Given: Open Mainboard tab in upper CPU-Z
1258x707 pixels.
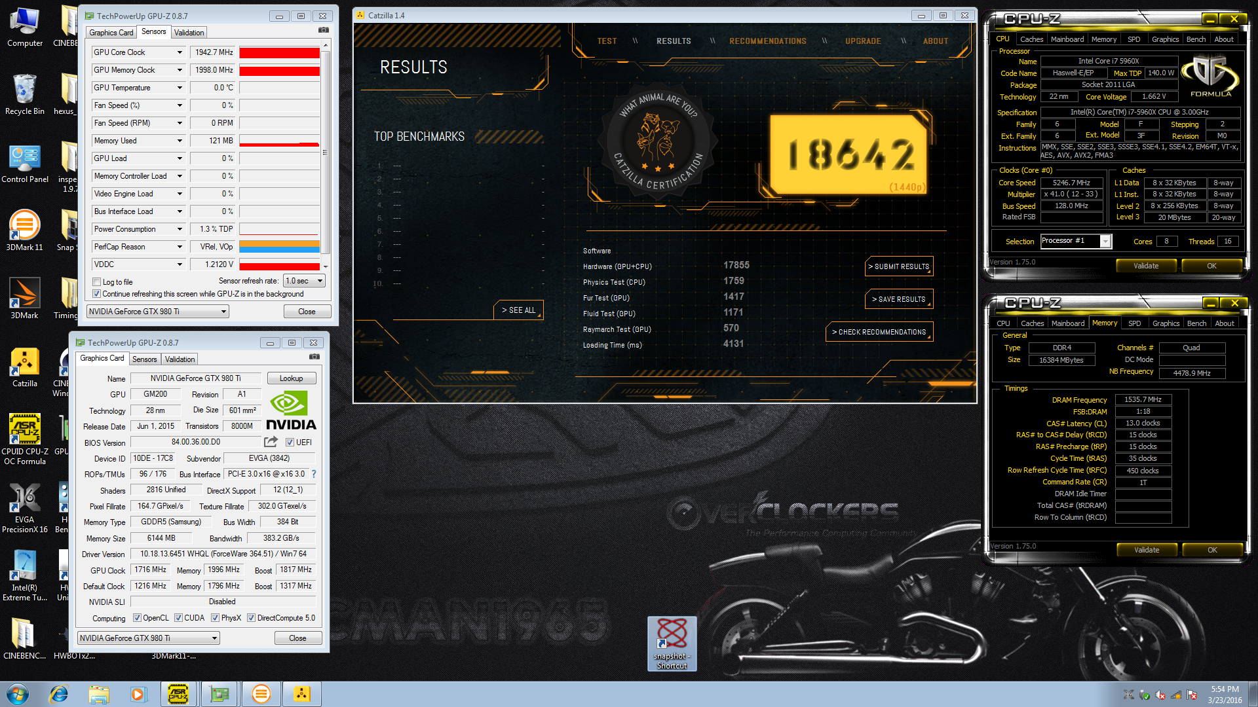Looking at the screenshot, I should point(1067,39).
